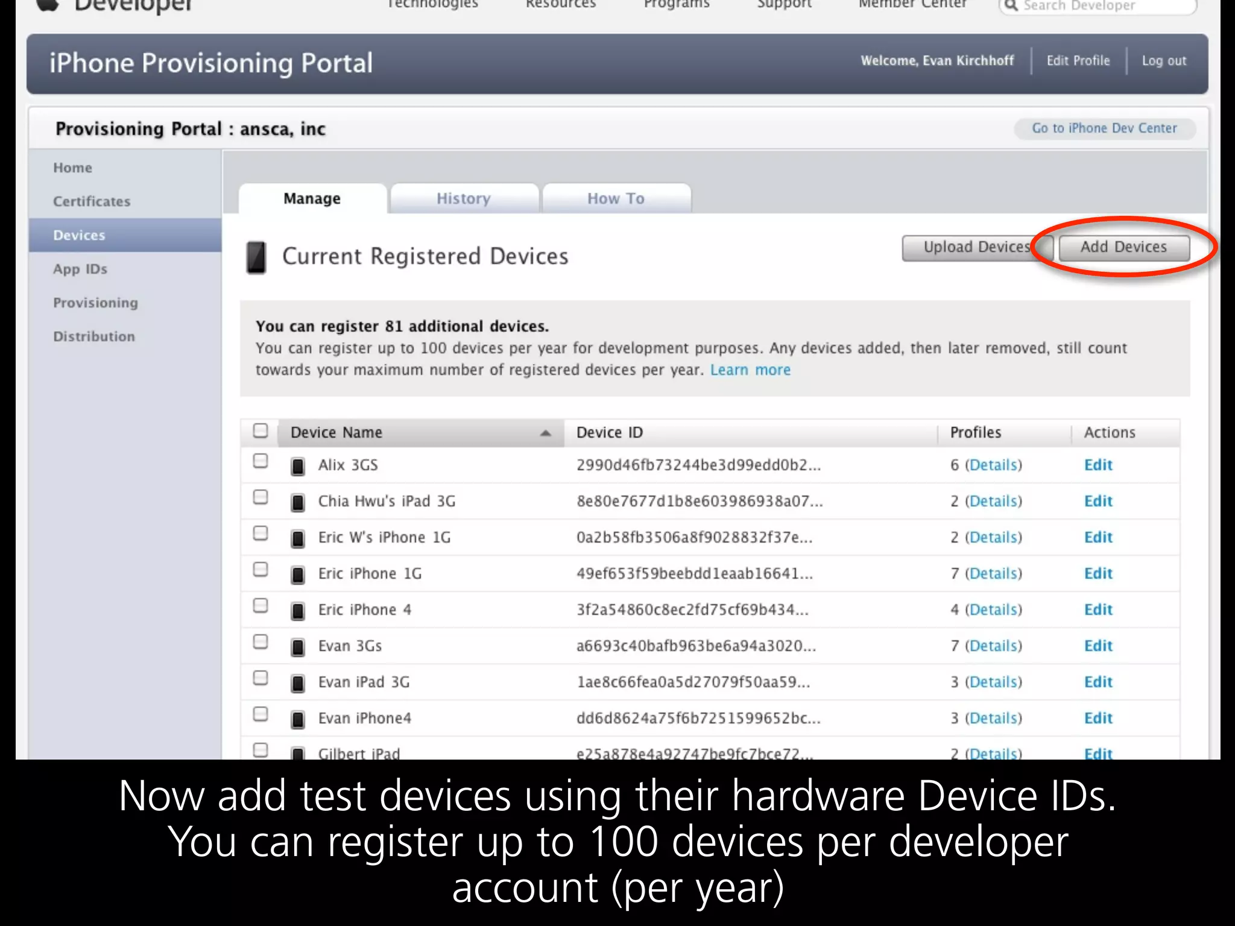Click the Evan 3Gs device icon

coord(298,647)
